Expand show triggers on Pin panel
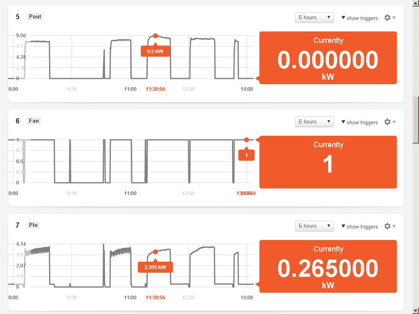 [359, 227]
